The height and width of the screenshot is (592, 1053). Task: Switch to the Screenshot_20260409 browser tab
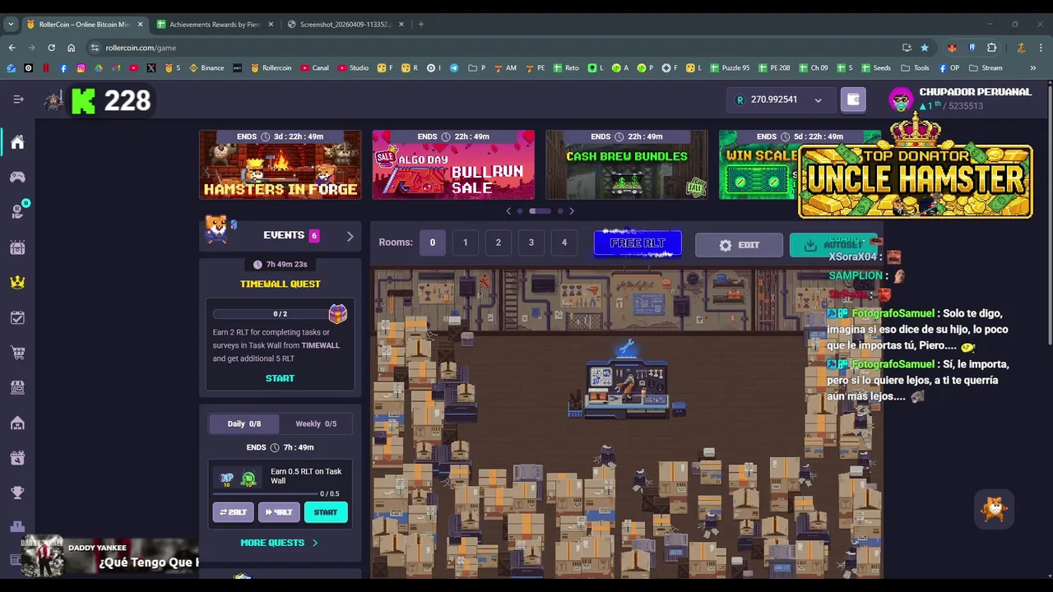pyautogui.click(x=345, y=24)
